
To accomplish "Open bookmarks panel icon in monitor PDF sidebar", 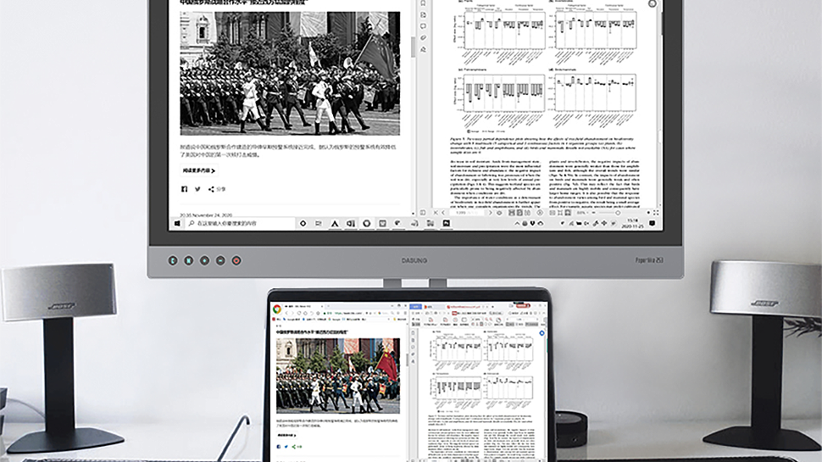I will tap(424, 3).
